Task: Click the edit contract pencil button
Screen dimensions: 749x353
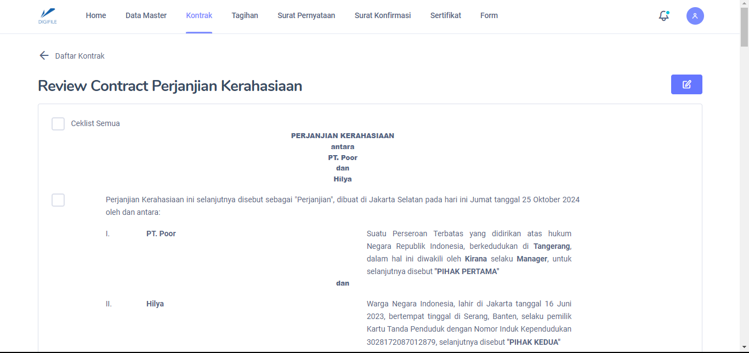Action: [x=686, y=84]
